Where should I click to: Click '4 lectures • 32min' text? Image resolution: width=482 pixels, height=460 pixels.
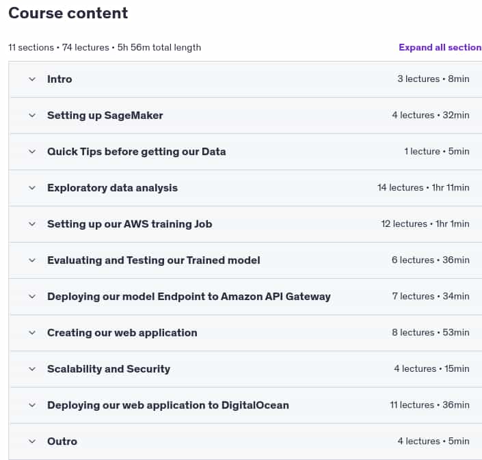click(431, 116)
